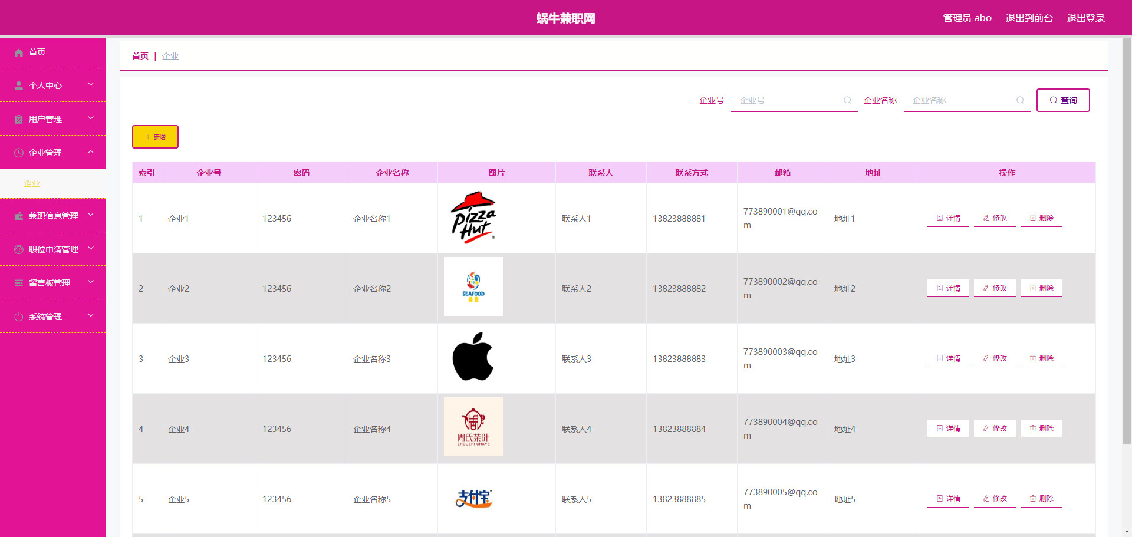The image size is (1132, 537).
Task: Click the 联系方式 column header
Action: click(692, 173)
